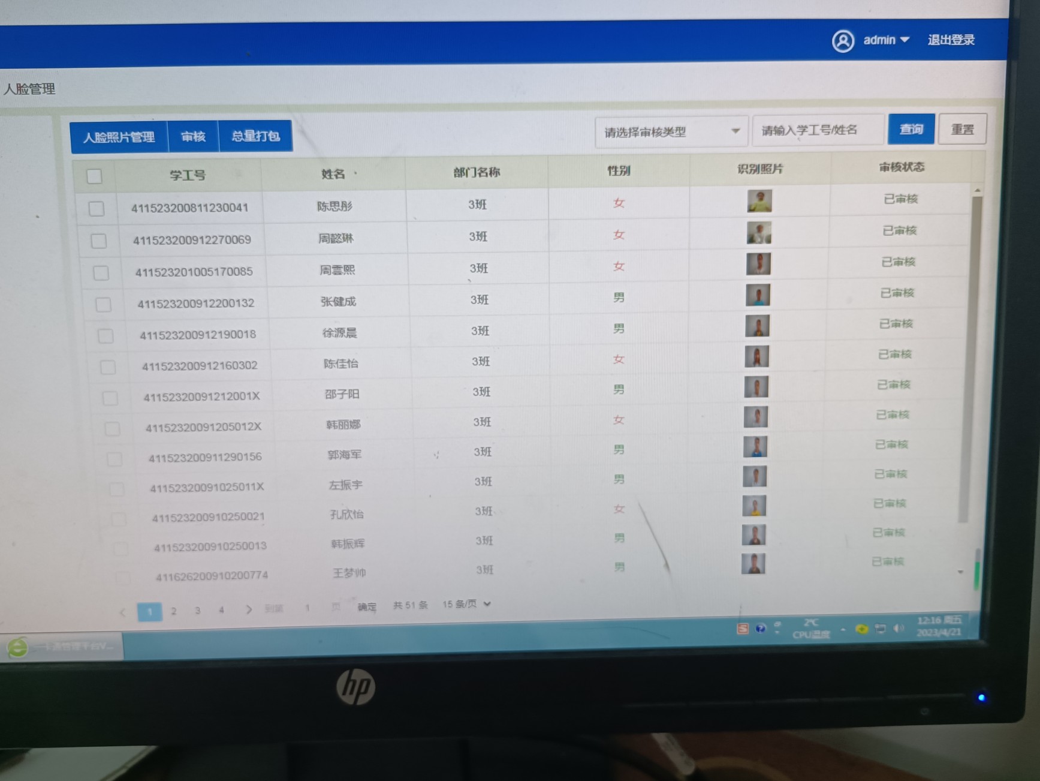Check the box for 陈思彤's row
The height and width of the screenshot is (781, 1040).
coord(96,208)
